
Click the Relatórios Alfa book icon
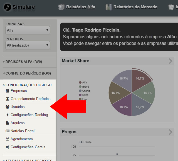click(x=61, y=7)
